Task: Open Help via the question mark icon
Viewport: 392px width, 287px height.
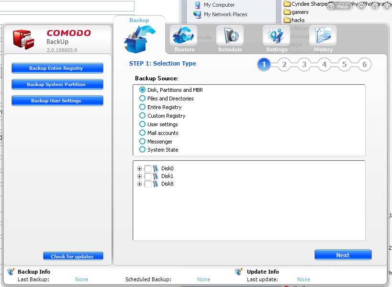Action: click(330, 7)
